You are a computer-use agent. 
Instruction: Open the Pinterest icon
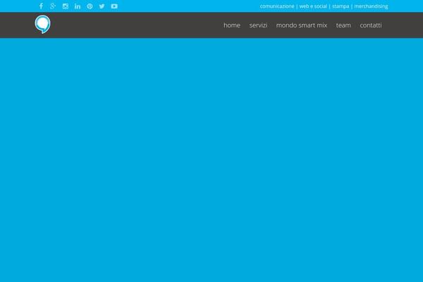tap(90, 6)
